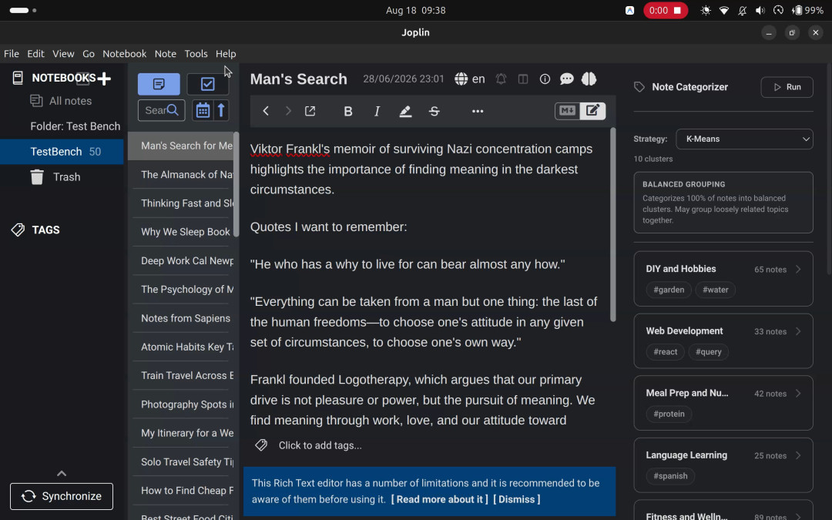Open the chat bubble plugin icon

[x=567, y=79]
